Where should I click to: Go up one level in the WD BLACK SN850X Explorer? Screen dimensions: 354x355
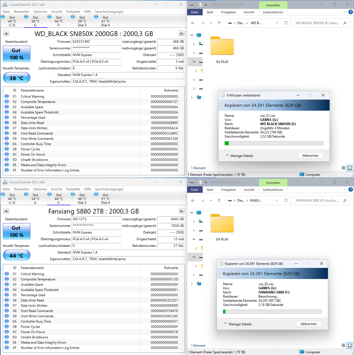click(x=219, y=23)
